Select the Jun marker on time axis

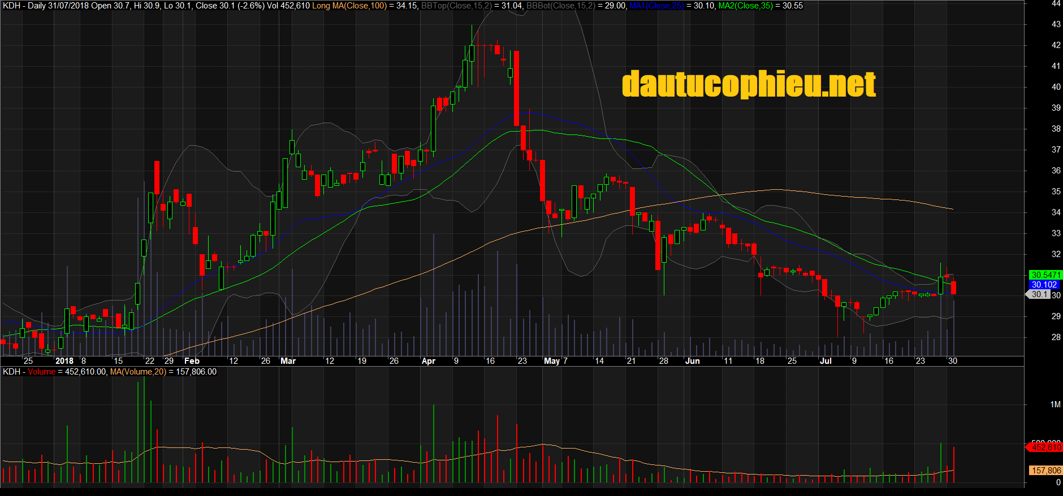click(692, 361)
